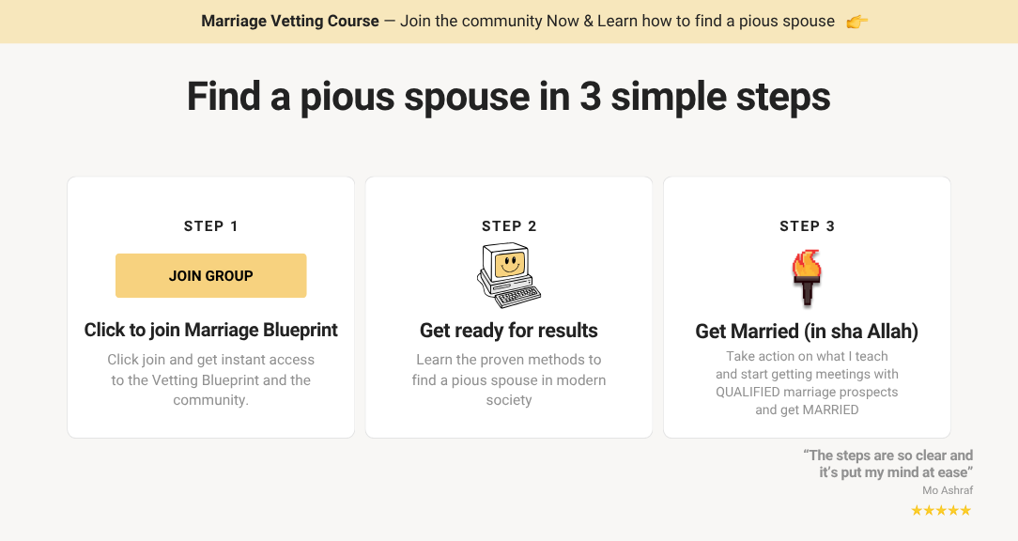Select the STEP 3 label

coord(807,226)
